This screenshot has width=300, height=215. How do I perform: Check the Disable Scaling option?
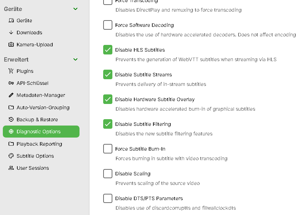[x=108, y=174]
